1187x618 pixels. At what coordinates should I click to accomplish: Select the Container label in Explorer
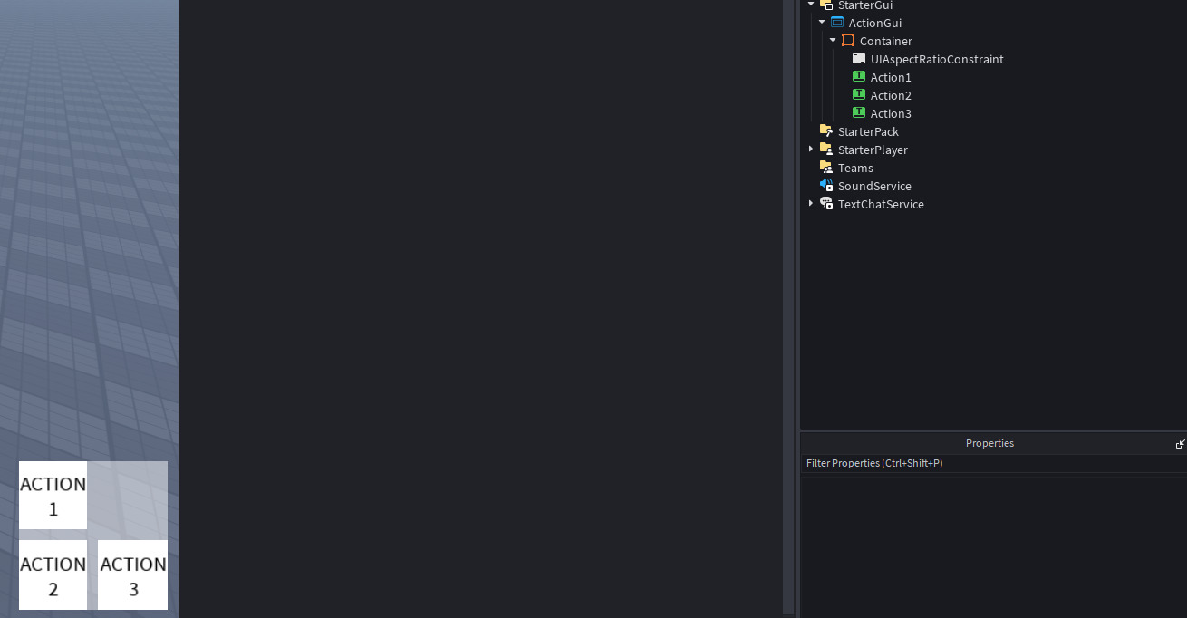tap(886, 41)
